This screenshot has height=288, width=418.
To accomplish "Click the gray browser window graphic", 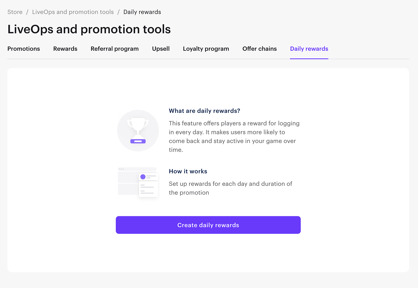I will tap(127, 181).
